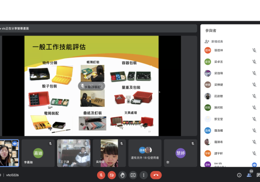Click the blue 逸晴 avatar in the list
This screenshot has width=260, height=182.
click(x=208, y=130)
